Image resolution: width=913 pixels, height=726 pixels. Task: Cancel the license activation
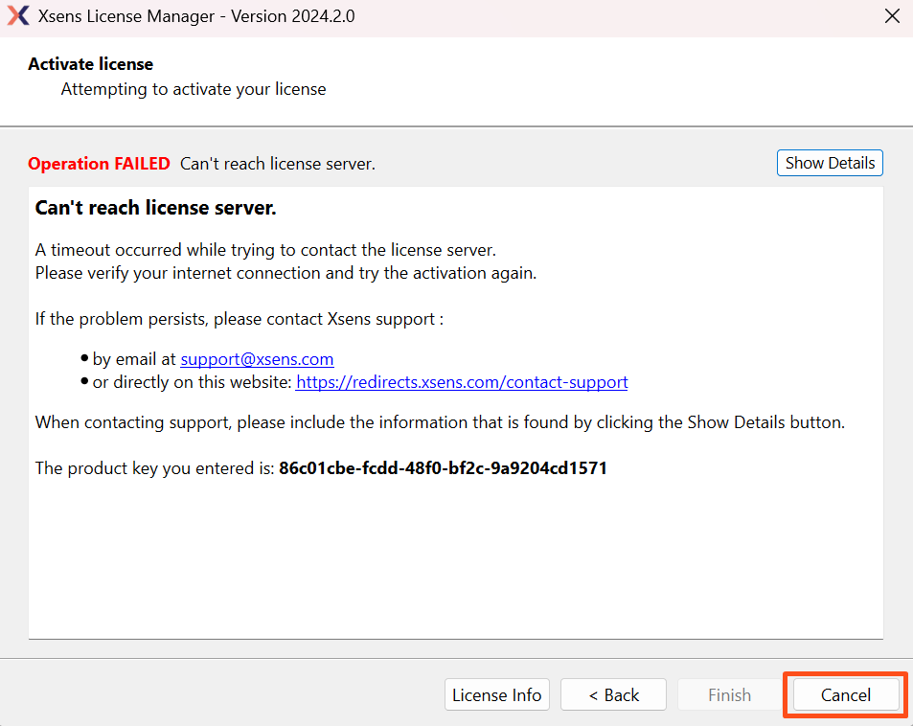click(845, 695)
